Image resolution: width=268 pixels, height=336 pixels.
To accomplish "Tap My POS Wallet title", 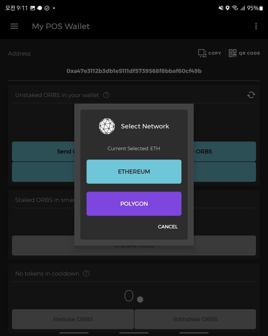I will [x=61, y=26].
